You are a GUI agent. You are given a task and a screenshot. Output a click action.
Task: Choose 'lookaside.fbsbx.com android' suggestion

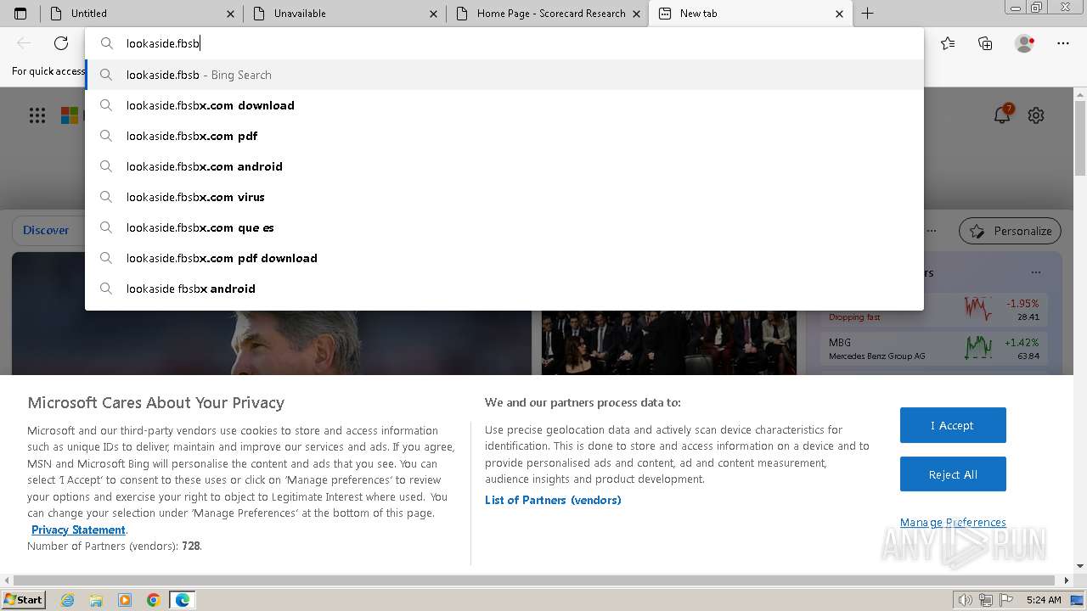pos(504,166)
